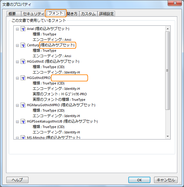The height and width of the screenshot is (187, 184).
Task: Click the font list scroll down arrow
Action: (168, 136)
